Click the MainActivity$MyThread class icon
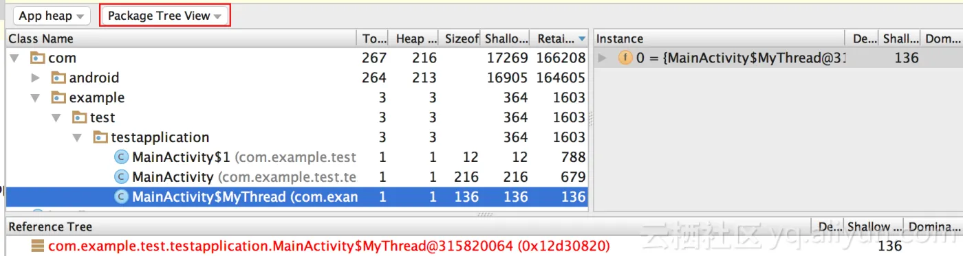 point(121,197)
